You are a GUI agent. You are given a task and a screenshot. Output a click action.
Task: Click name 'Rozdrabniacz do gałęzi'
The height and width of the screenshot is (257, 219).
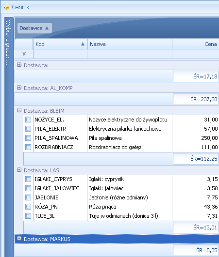tap(116, 147)
